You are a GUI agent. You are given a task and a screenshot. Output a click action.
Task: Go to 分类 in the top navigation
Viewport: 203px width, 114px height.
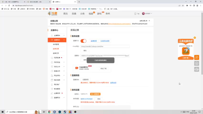(x=82, y=14)
